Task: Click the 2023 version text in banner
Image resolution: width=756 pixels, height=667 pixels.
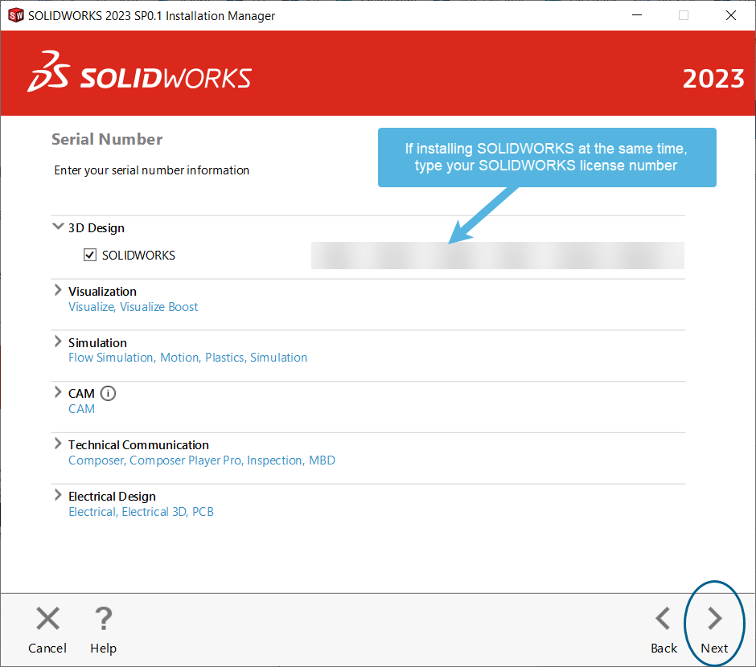Action: [713, 79]
